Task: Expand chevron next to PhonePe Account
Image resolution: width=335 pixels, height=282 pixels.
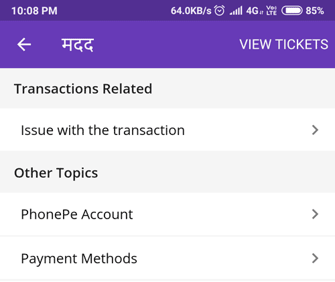Action: (x=315, y=214)
